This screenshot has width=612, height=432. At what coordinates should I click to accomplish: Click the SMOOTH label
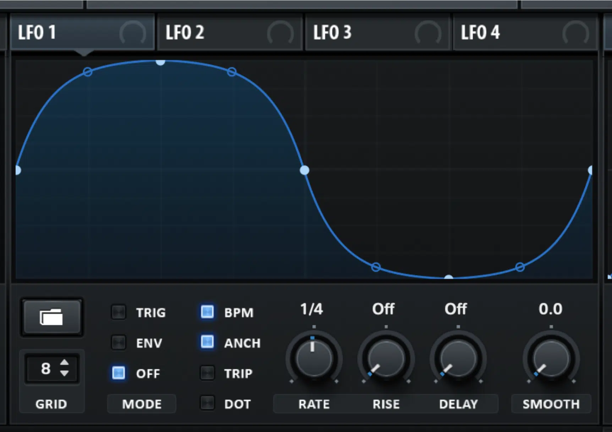tap(551, 404)
